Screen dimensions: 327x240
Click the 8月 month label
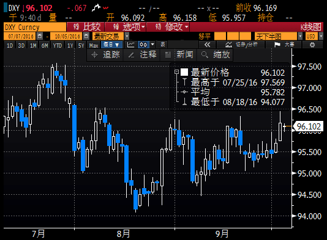point(123,234)
